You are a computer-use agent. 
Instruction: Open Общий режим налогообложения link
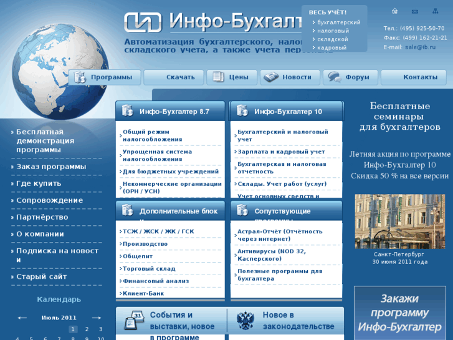[x=153, y=136]
